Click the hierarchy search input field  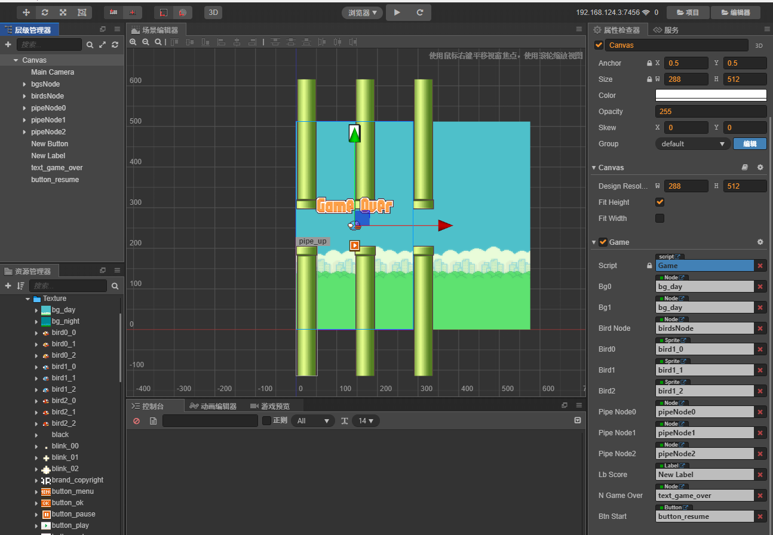(49, 45)
